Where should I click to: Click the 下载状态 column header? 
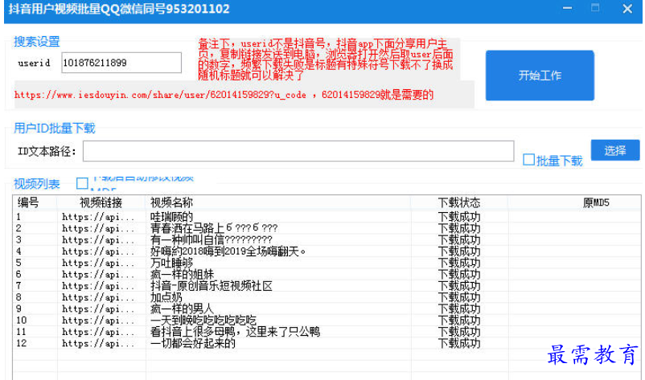click(x=458, y=202)
